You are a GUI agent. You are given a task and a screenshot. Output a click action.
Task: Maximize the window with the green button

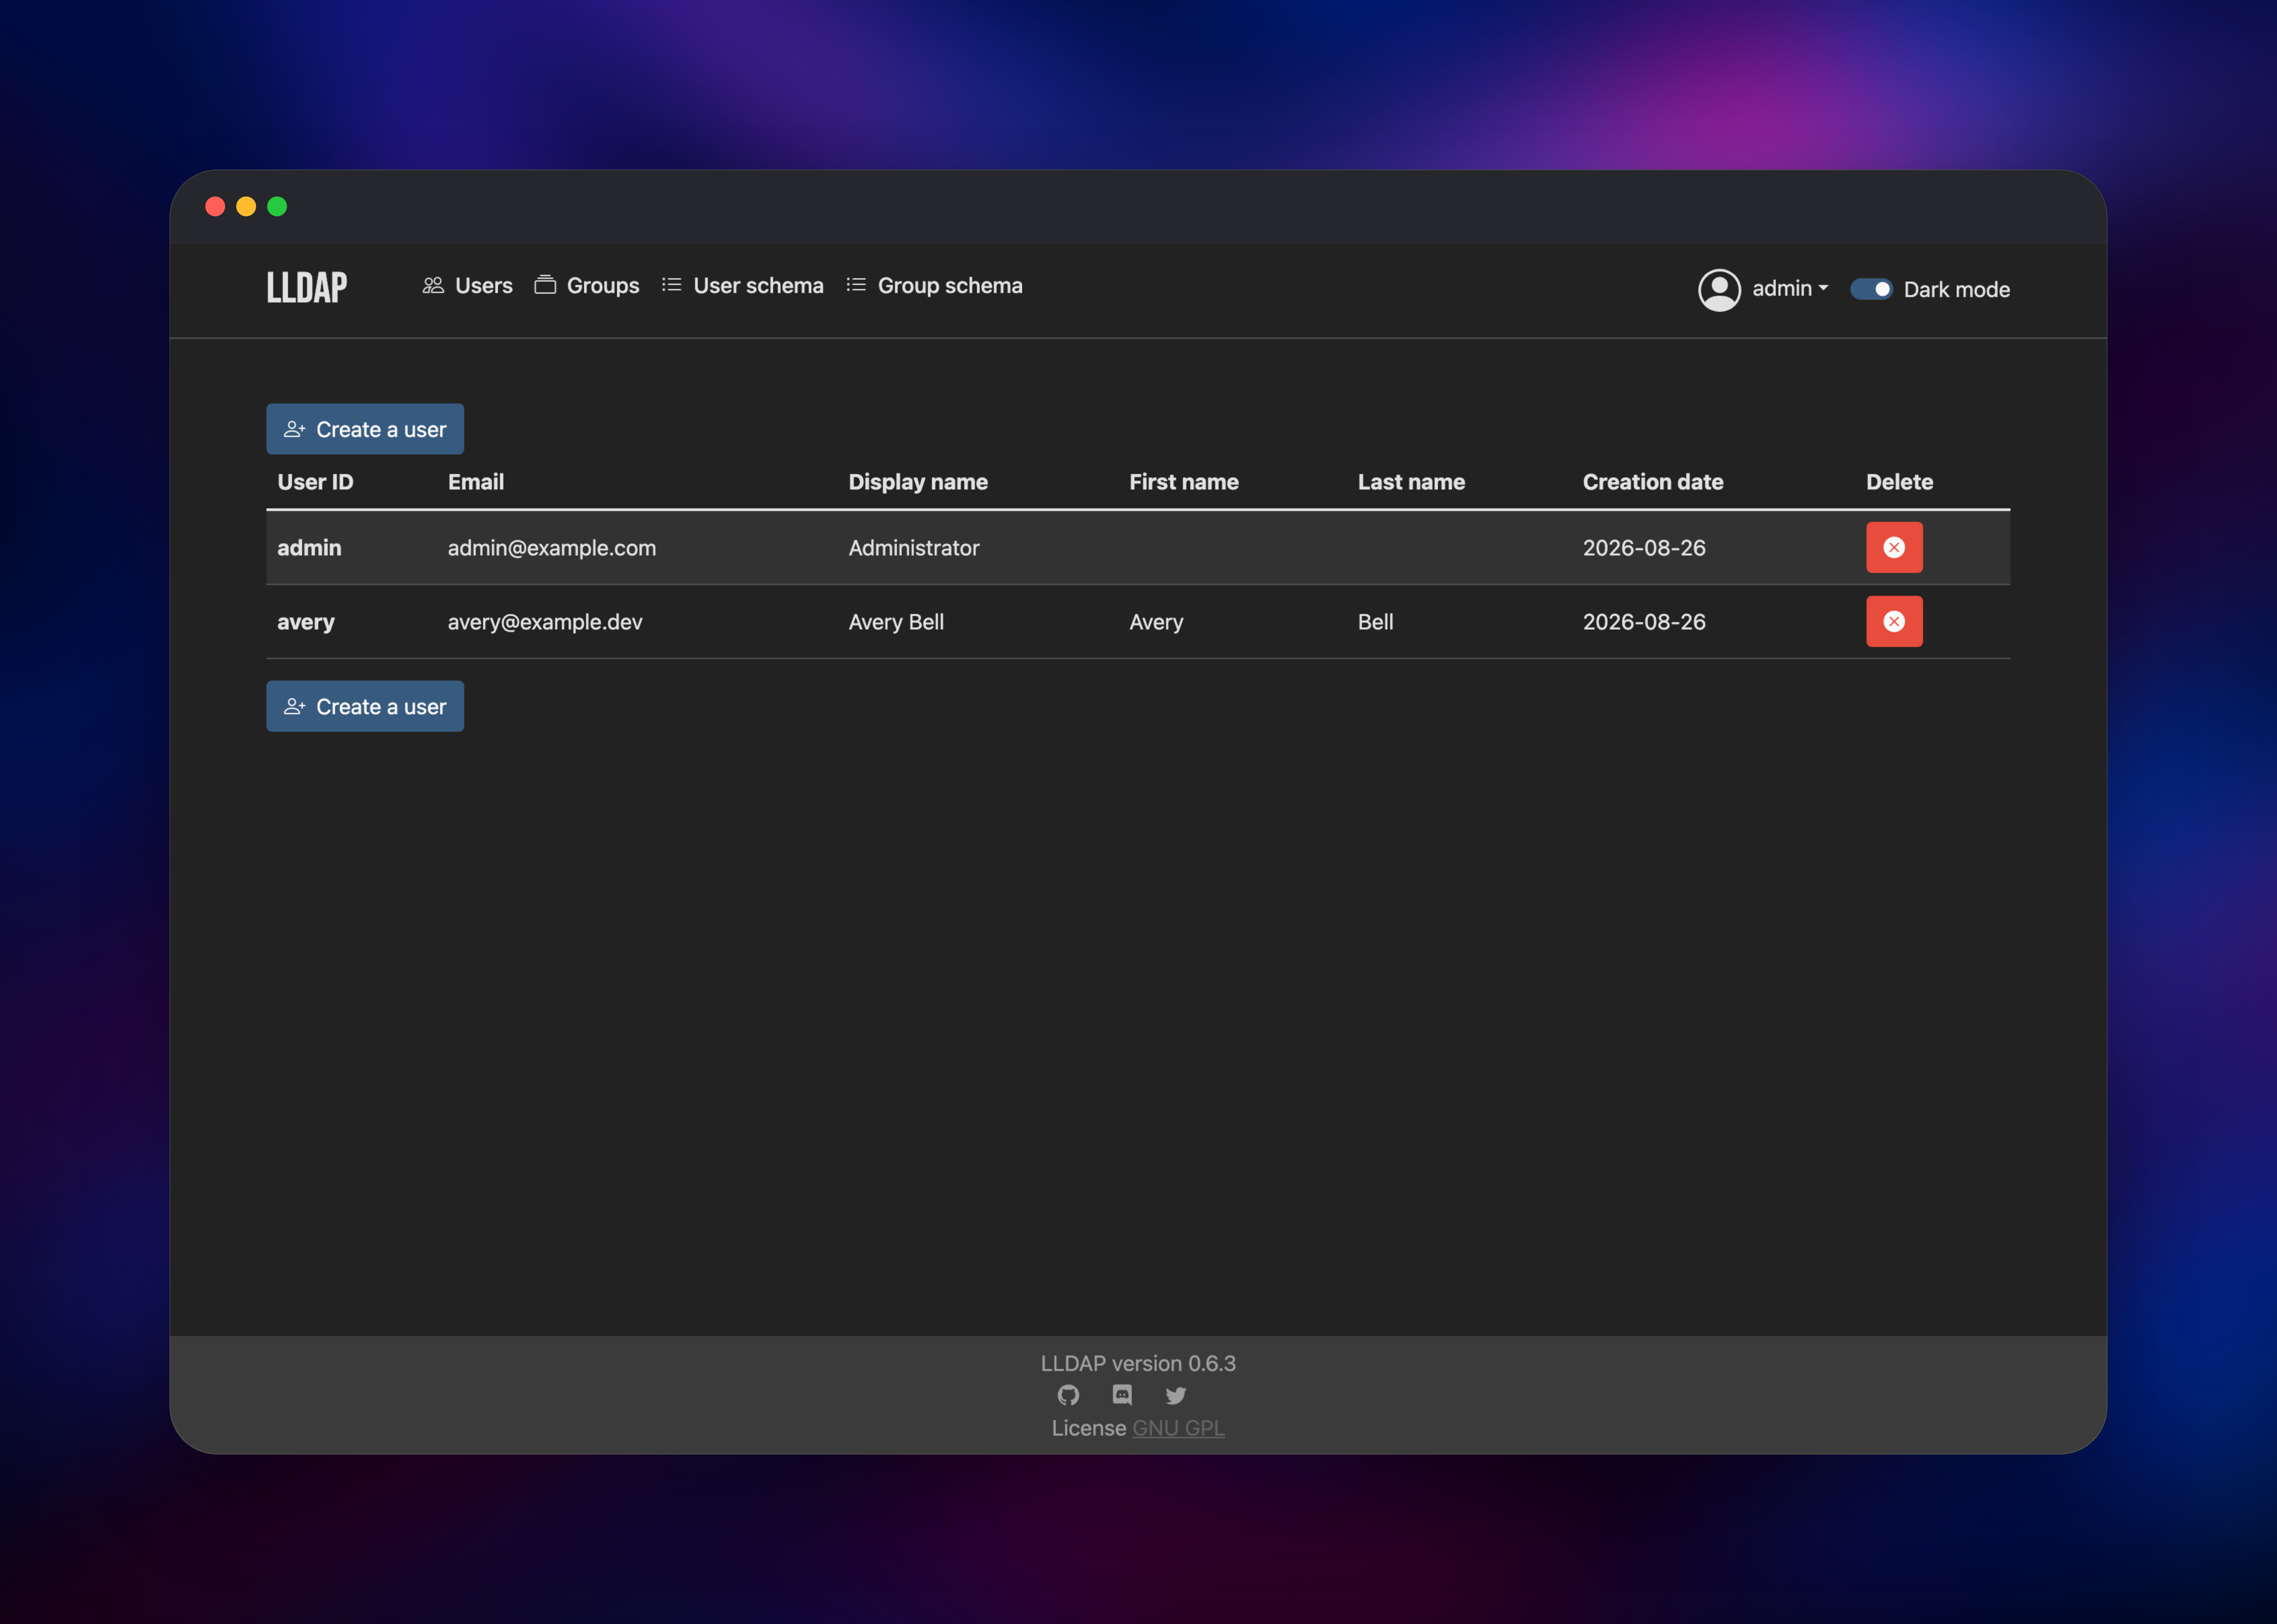pyautogui.click(x=277, y=206)
